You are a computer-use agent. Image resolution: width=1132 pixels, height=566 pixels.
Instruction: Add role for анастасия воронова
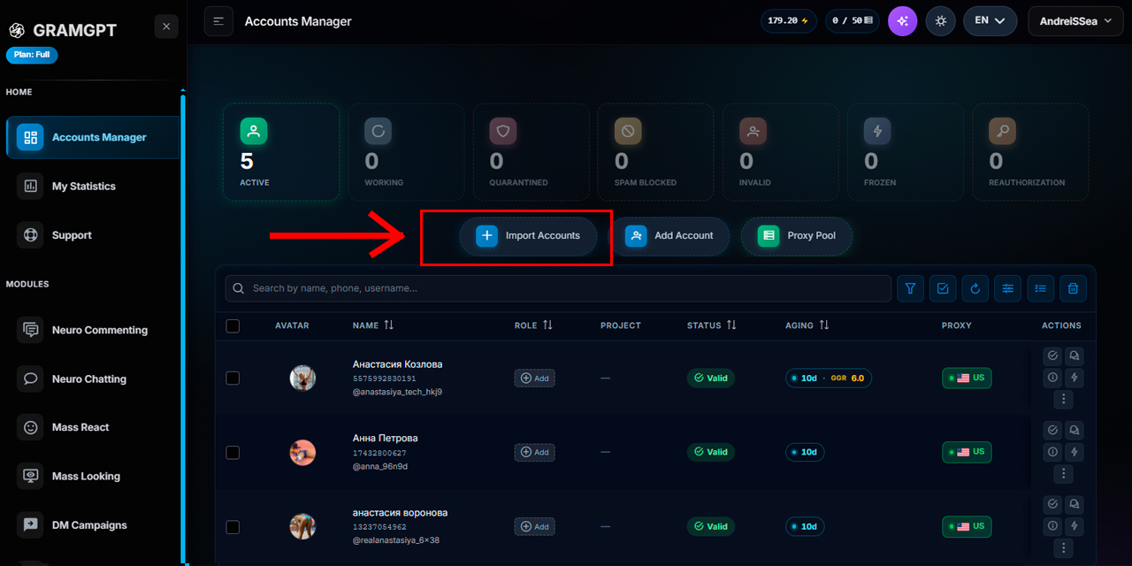point(535,526)
